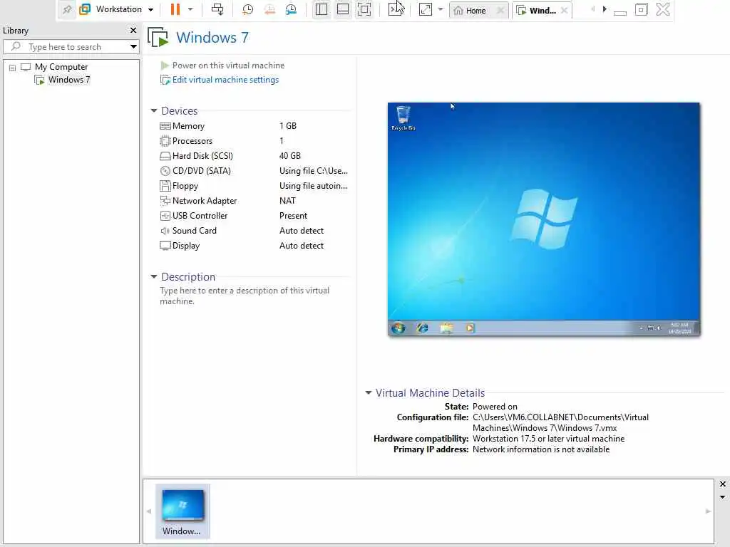Click the pin icon beside Workstation
This screenshot has width=730, height=547.
point(67,9)
